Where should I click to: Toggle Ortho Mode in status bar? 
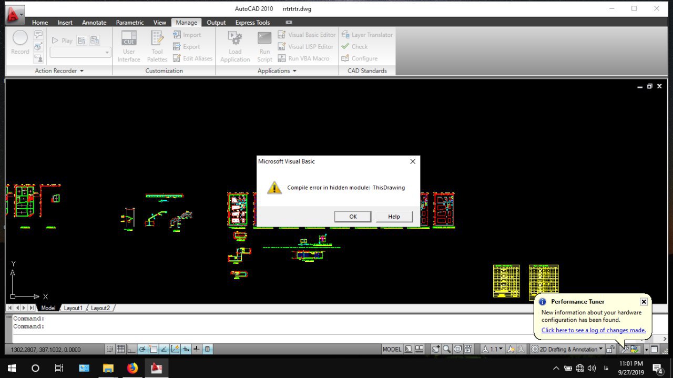[131, 349]
